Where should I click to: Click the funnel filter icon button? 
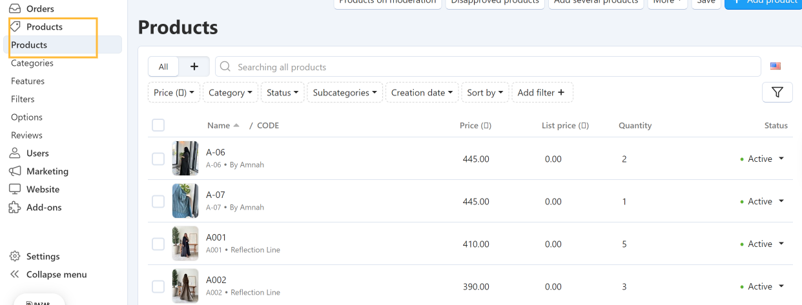pos(777,92)
